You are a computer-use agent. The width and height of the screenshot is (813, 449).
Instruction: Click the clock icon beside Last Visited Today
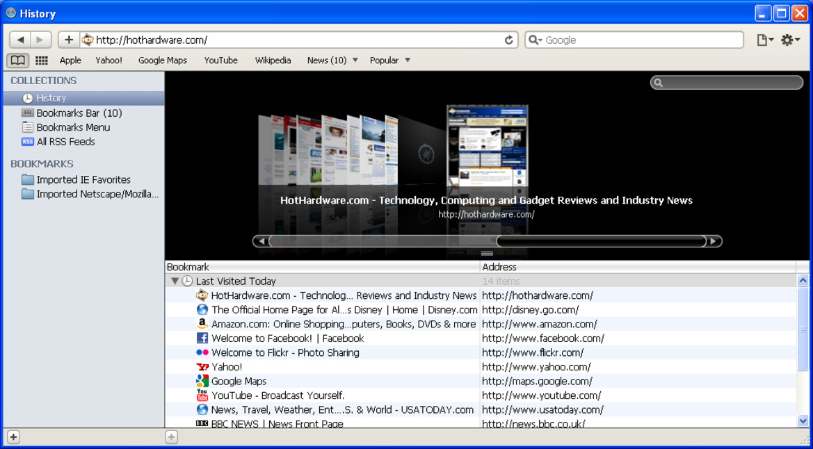tap(187, 281)
